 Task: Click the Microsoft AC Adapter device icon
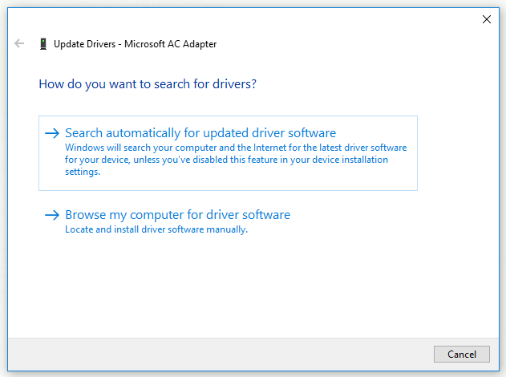coord(43,44)
